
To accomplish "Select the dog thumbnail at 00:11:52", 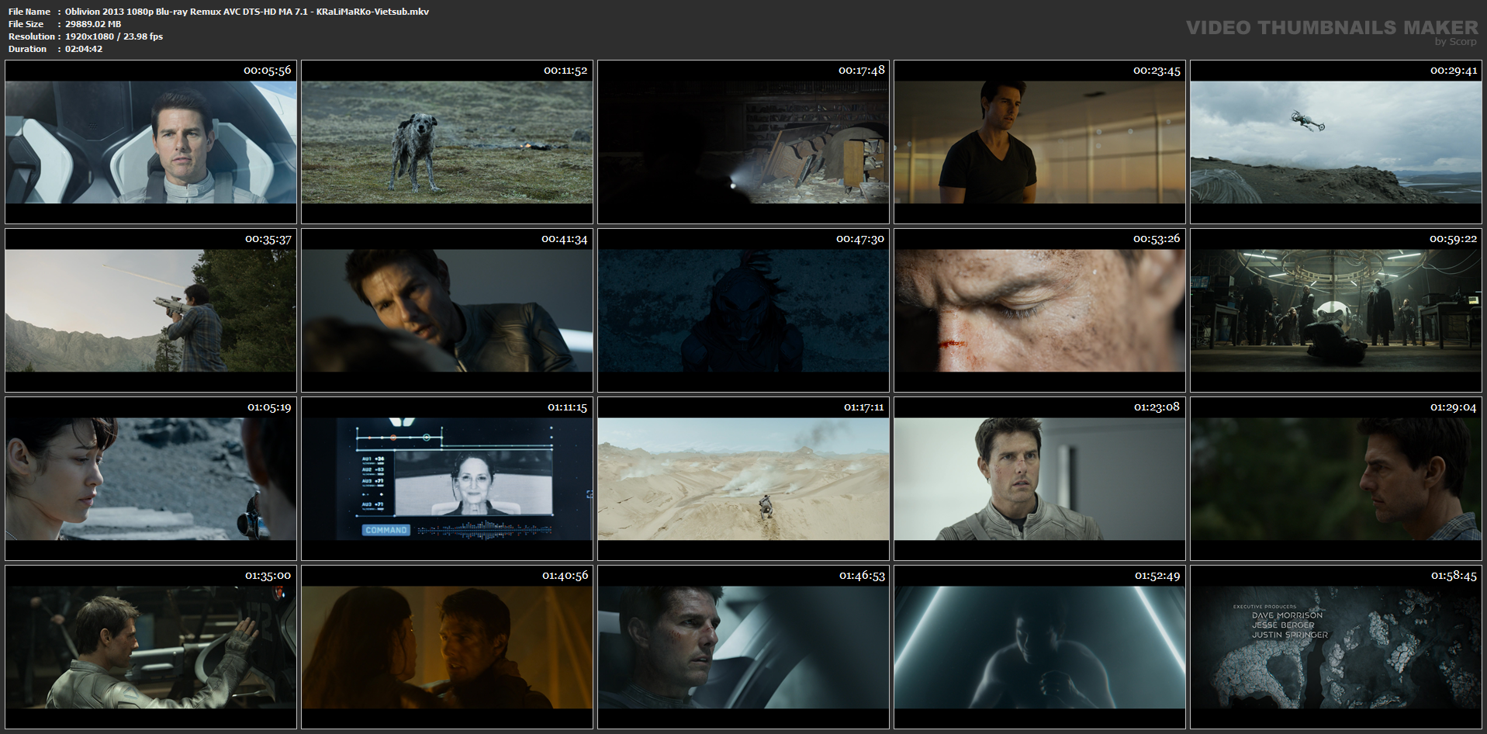I will click(x=447, y=142).
